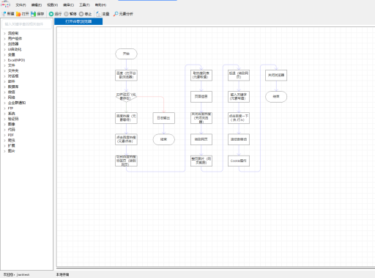This screenshot has width=375, height=278.
Task: Select the 关闭浏览器 node in last column
Action: [276, 76]
